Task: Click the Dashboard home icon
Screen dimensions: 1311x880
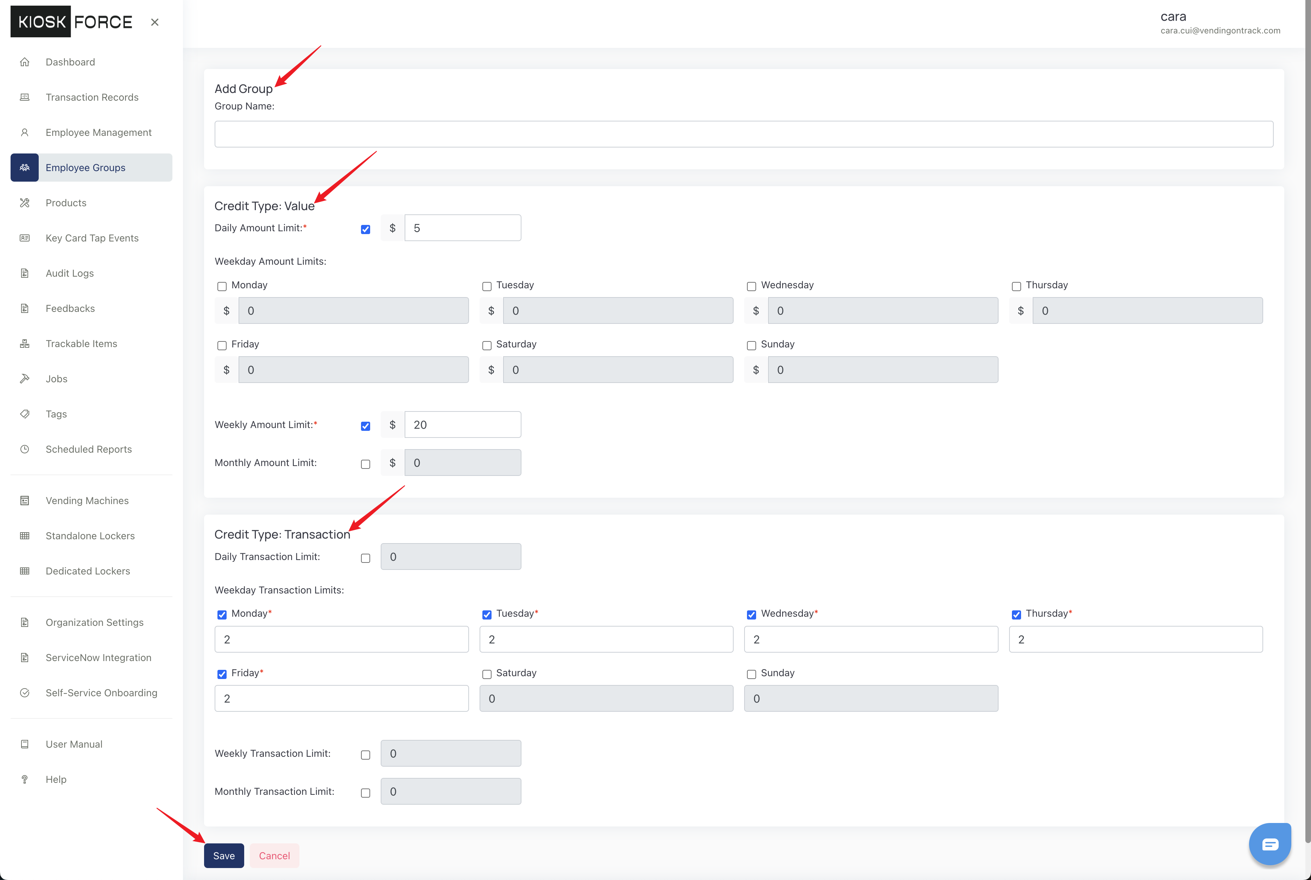Action: point(25,62)
